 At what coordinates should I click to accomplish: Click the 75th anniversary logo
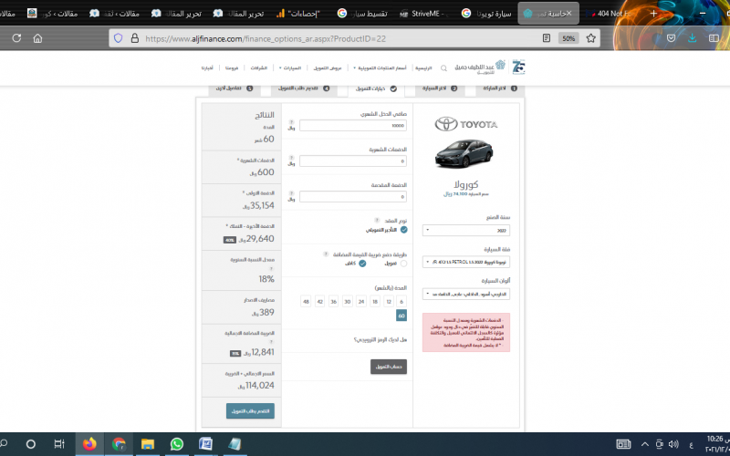point(518,67)
